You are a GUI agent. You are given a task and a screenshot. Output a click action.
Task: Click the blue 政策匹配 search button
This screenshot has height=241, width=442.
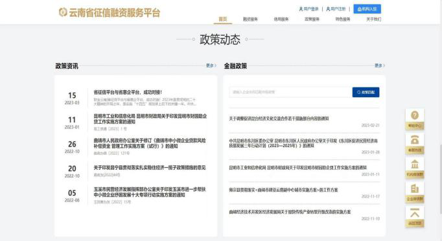pyautogui.click(x=366, y=92)
